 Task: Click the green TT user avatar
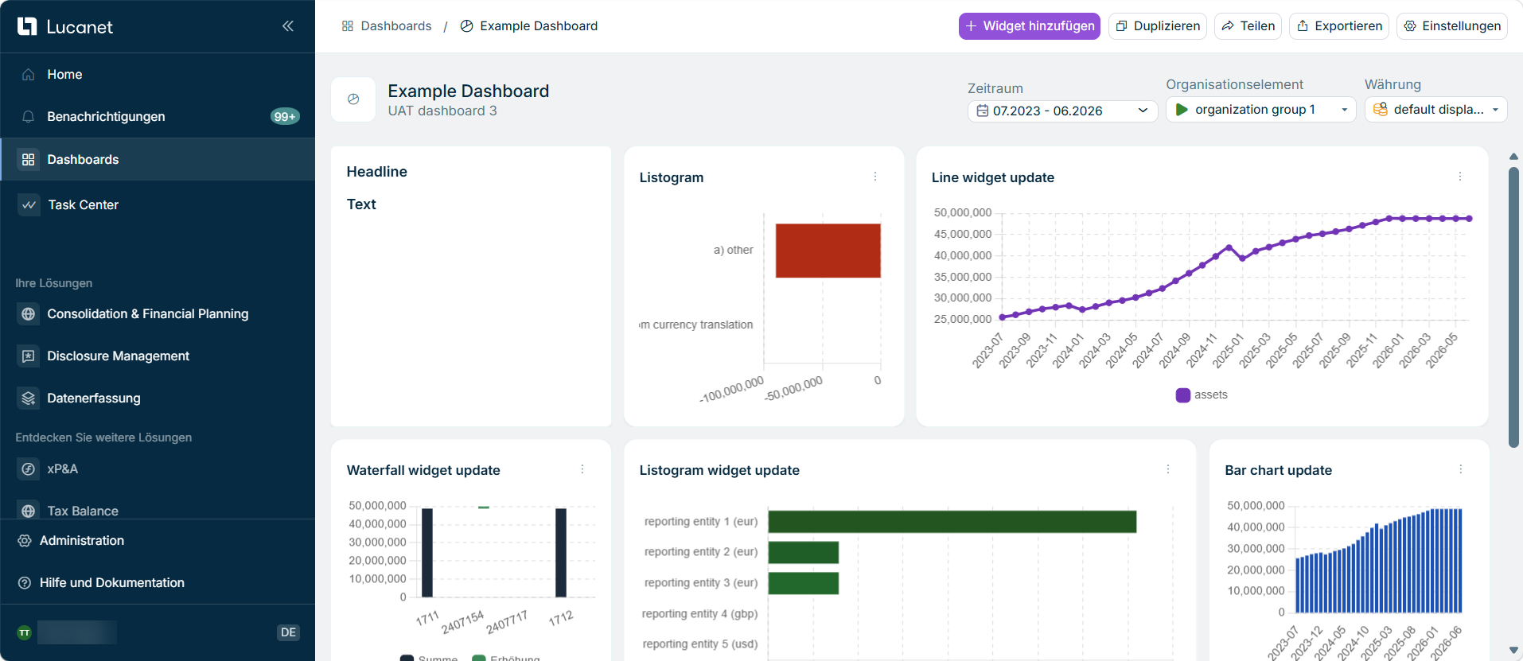[x=25, y=632]
